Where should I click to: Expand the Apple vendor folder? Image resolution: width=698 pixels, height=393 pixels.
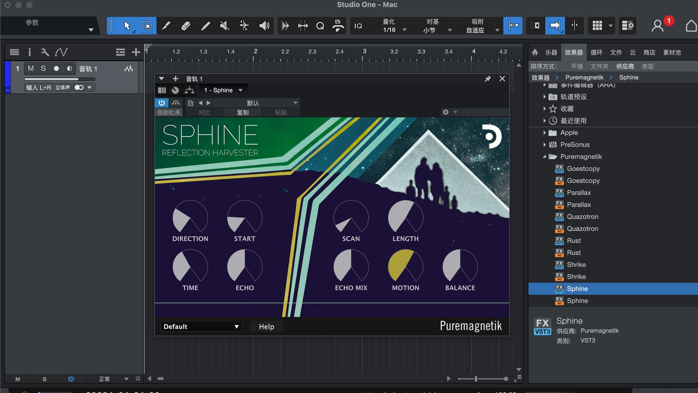tap(545, 133)
